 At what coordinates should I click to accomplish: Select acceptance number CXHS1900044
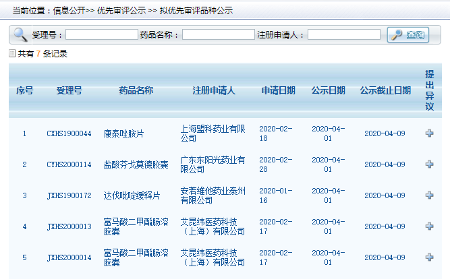[69, 133]
